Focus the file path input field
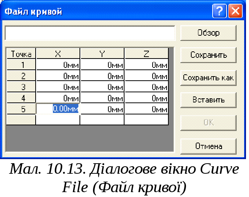The image size is (249, 197). 90,33
